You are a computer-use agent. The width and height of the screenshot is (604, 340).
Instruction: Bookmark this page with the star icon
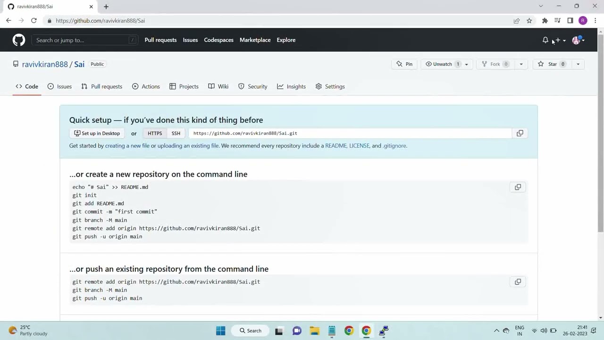coord(529,21)
